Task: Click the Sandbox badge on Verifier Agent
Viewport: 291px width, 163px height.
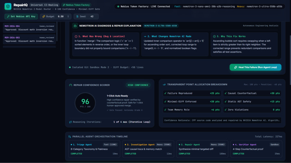Action: coord(274,145)
